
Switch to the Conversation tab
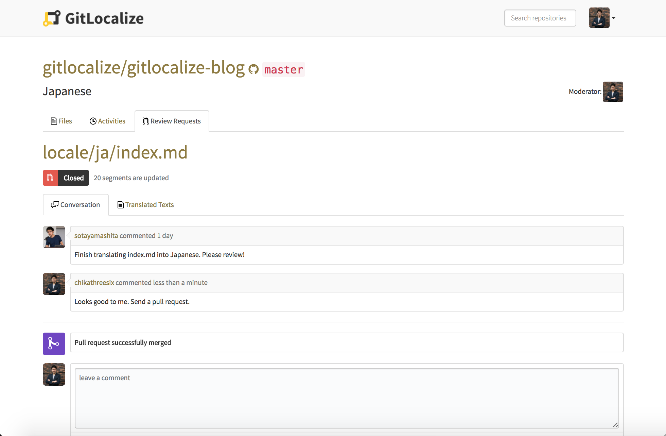(76, 205)
